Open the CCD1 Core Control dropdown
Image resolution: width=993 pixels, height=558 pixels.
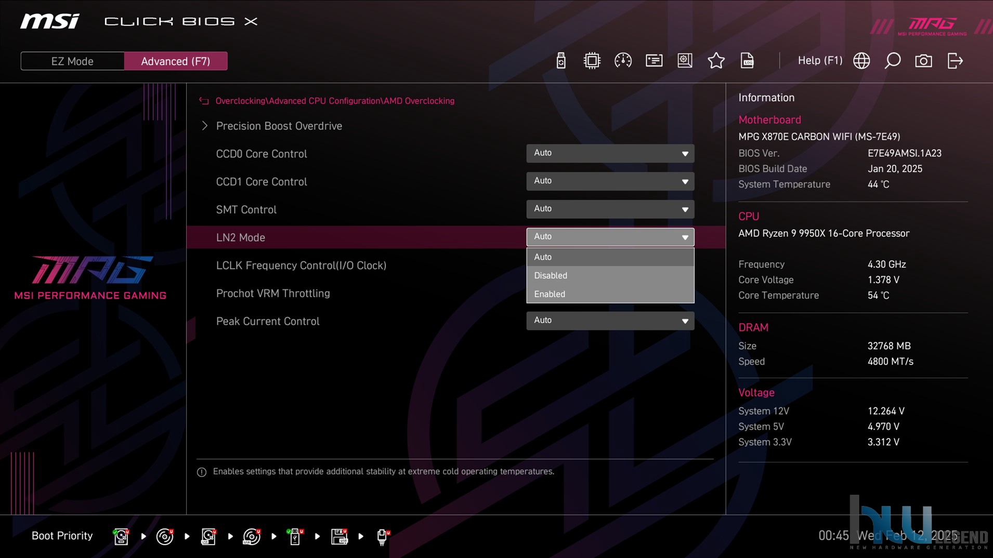(610, 181)
